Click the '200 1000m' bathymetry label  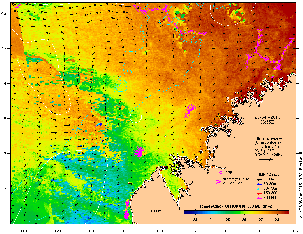coord(152,211)
